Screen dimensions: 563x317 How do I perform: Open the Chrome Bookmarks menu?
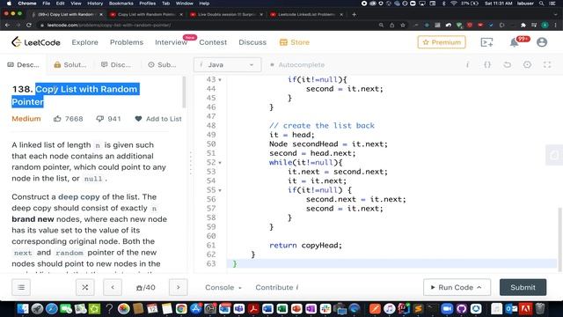(121, 4)
